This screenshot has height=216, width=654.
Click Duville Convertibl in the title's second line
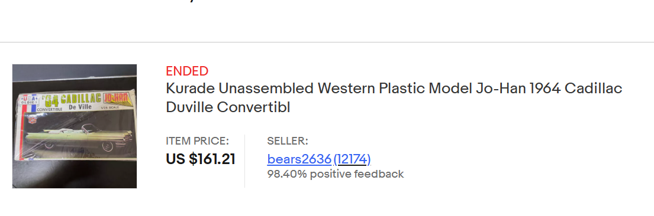click(x=228, y=107)
